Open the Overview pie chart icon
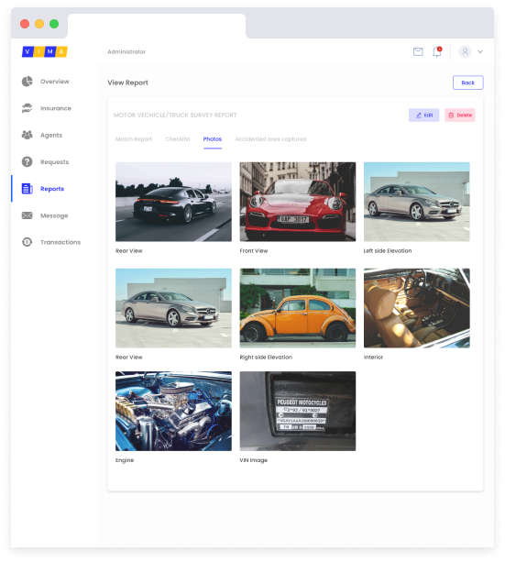 (27, 82)
